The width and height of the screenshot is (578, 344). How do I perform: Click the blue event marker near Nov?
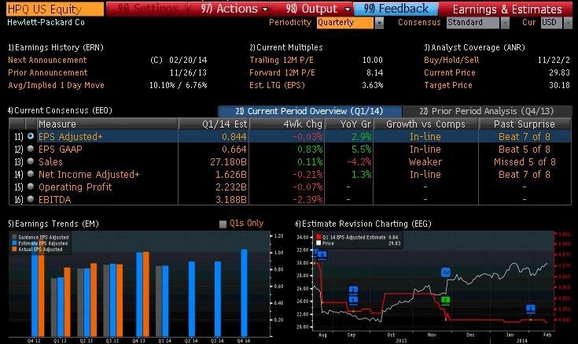(x=446, y=272)
